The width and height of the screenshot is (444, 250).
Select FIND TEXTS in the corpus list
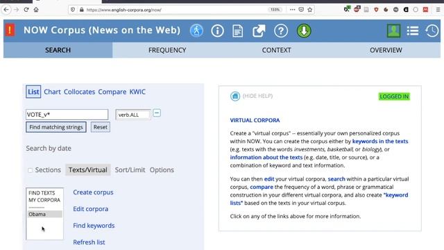(42, 193)
